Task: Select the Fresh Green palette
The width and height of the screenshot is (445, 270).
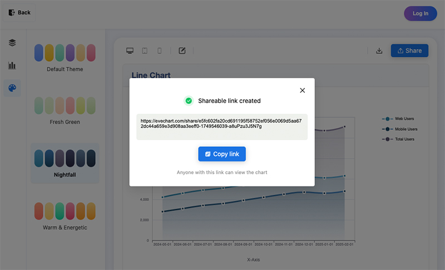Action: (x=65, y=111)
